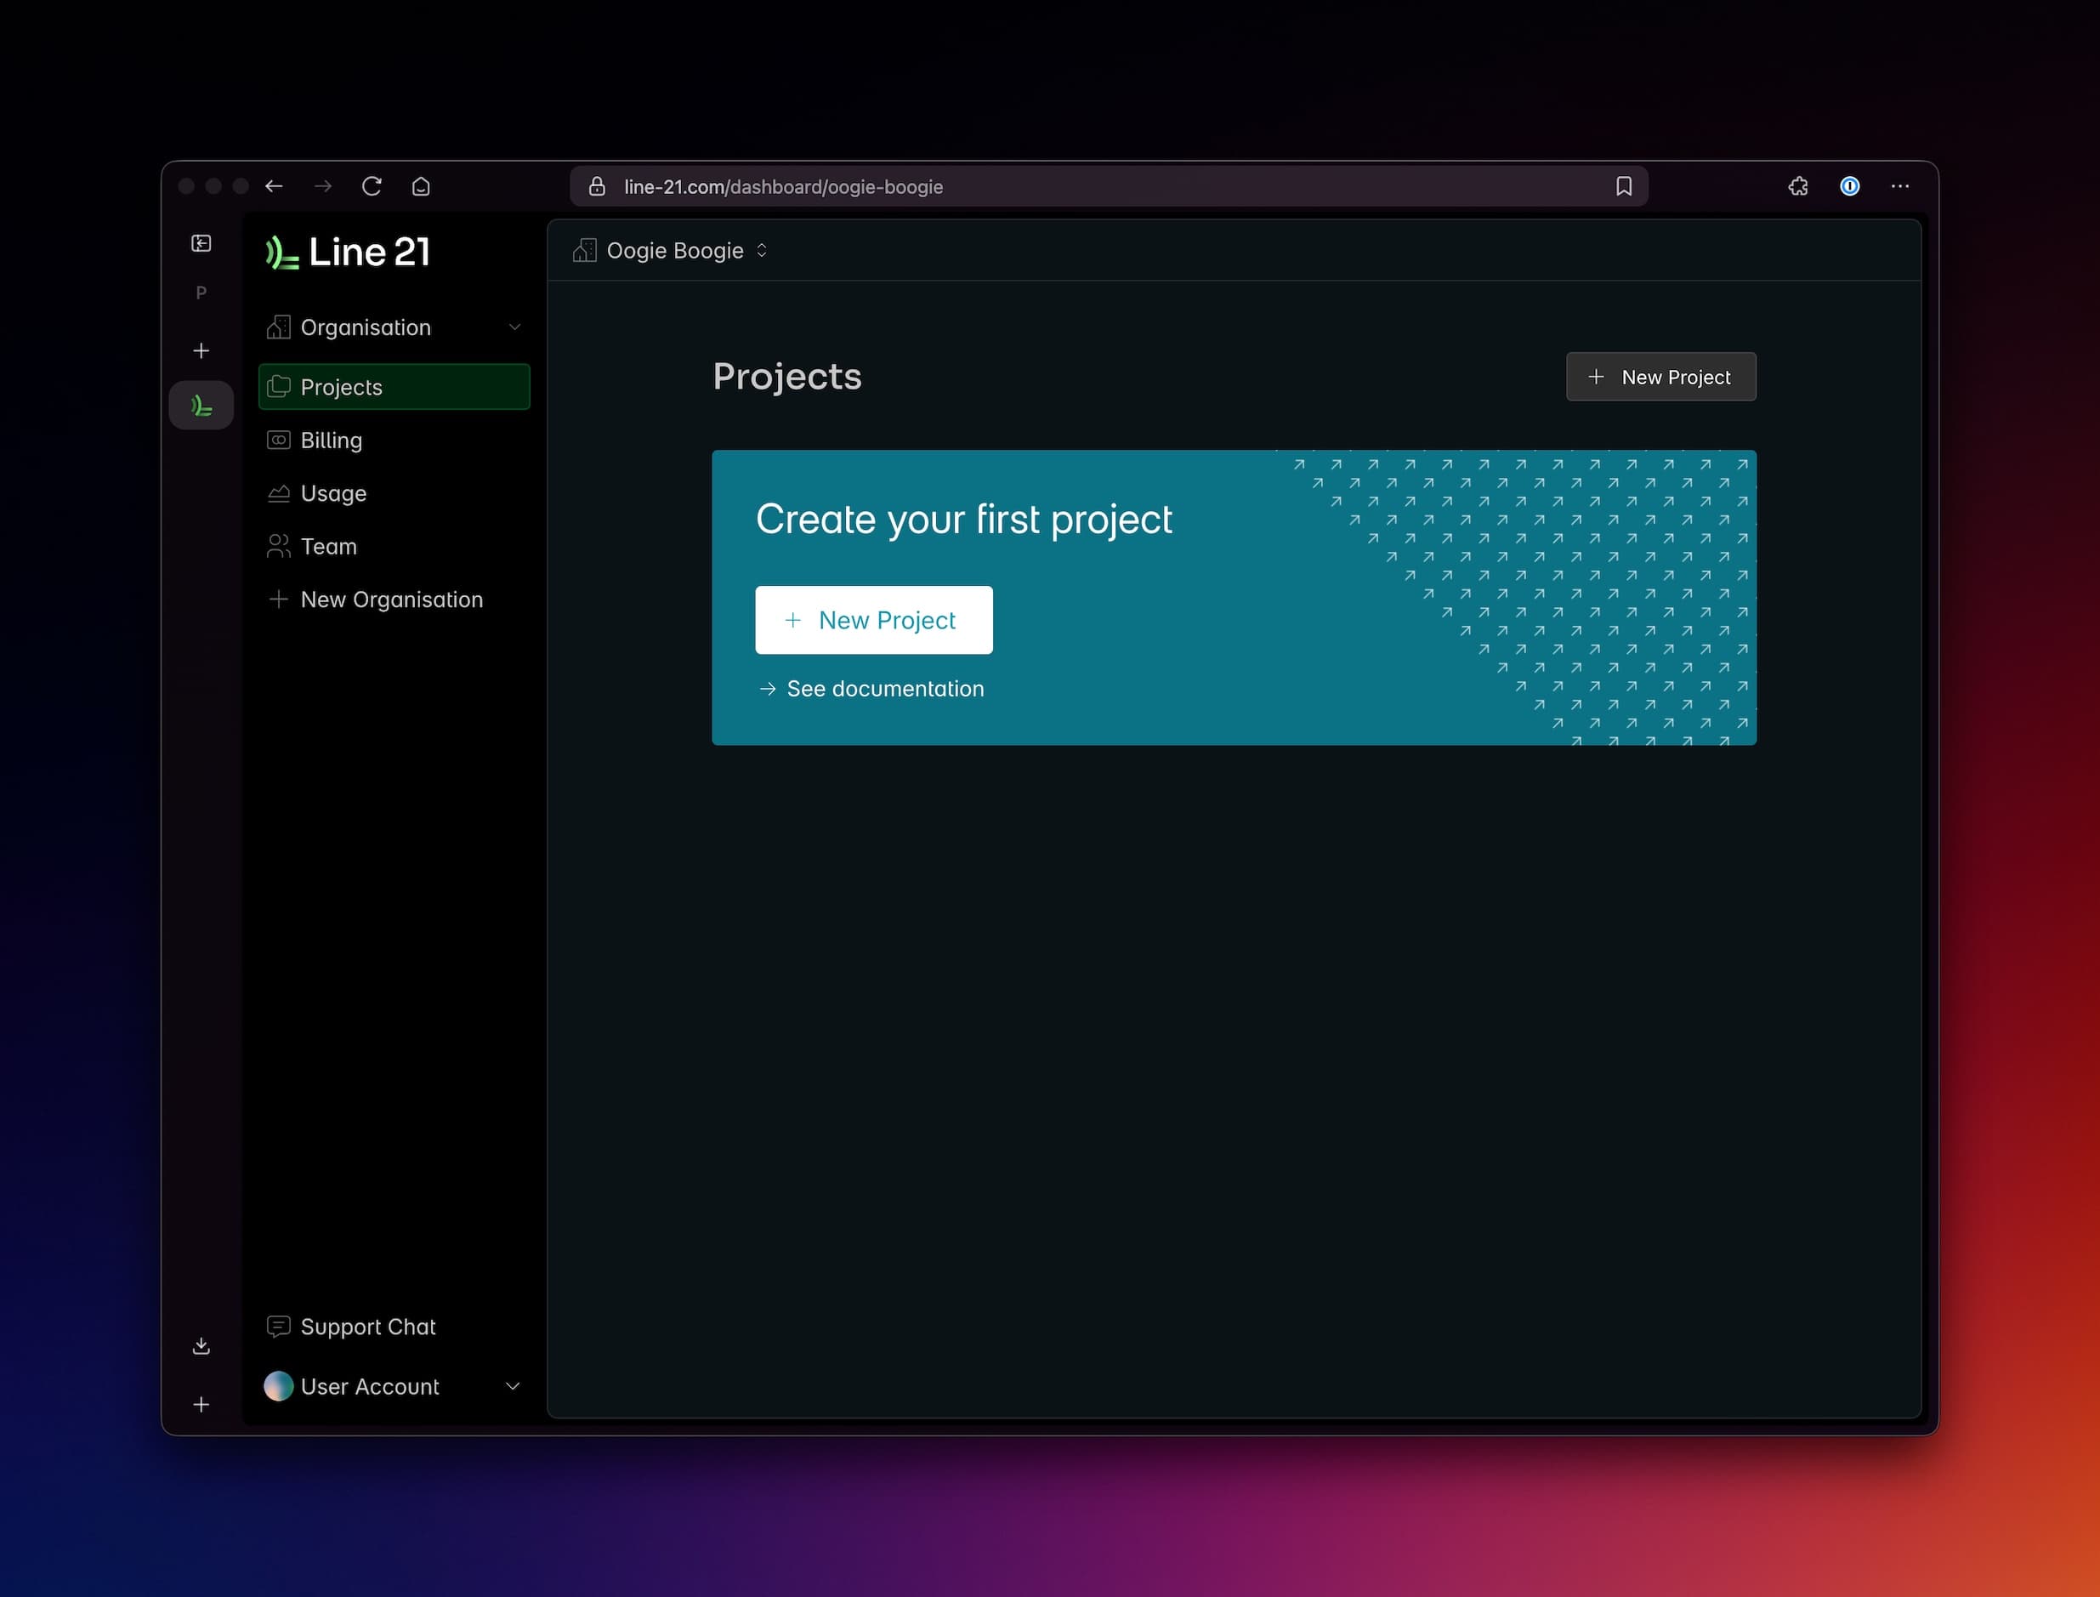This screenshot has width=2100, height=1597.
Task: Expand the User Account dropdown
Action: pos(512,1386)
